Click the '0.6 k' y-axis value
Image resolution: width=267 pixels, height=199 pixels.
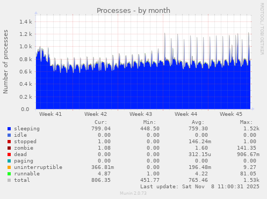26,72
